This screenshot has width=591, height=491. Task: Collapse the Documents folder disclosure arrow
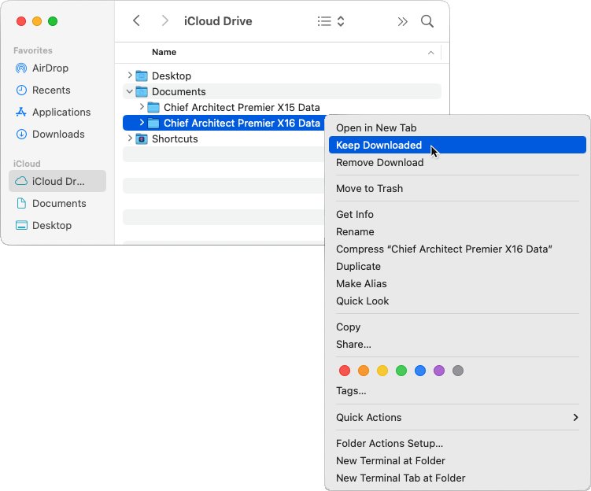click(130, 91)
